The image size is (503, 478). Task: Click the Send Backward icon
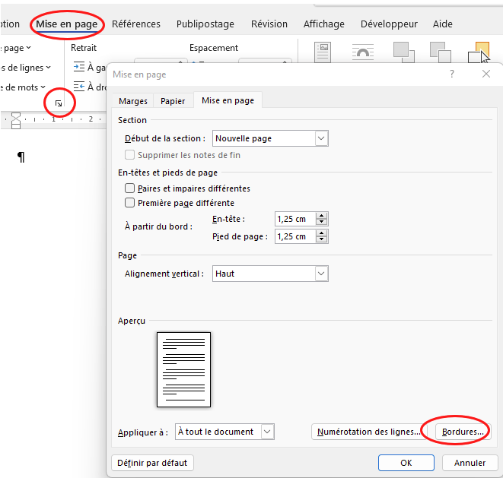pos(441,52)
